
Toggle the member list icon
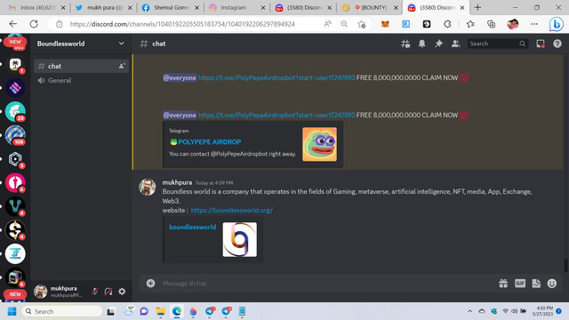pyautogui.click(x=455, y=44)
